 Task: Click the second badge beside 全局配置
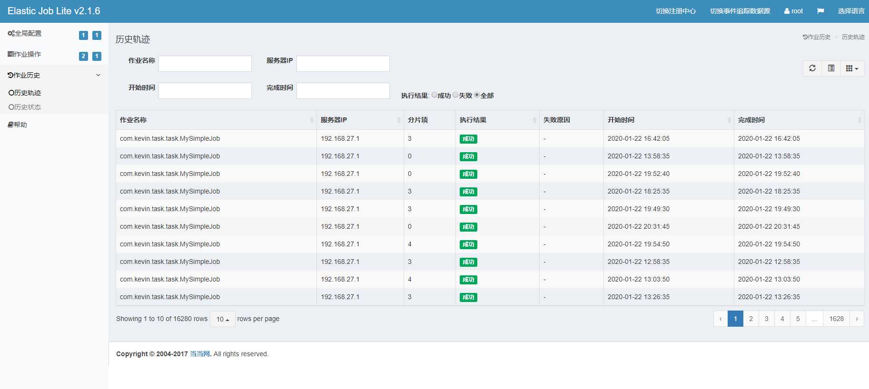point(97,35)
